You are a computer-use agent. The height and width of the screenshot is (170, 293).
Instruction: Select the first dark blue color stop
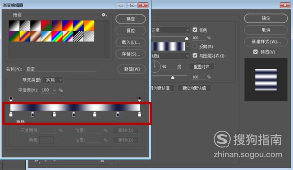(x=32, y=114)
